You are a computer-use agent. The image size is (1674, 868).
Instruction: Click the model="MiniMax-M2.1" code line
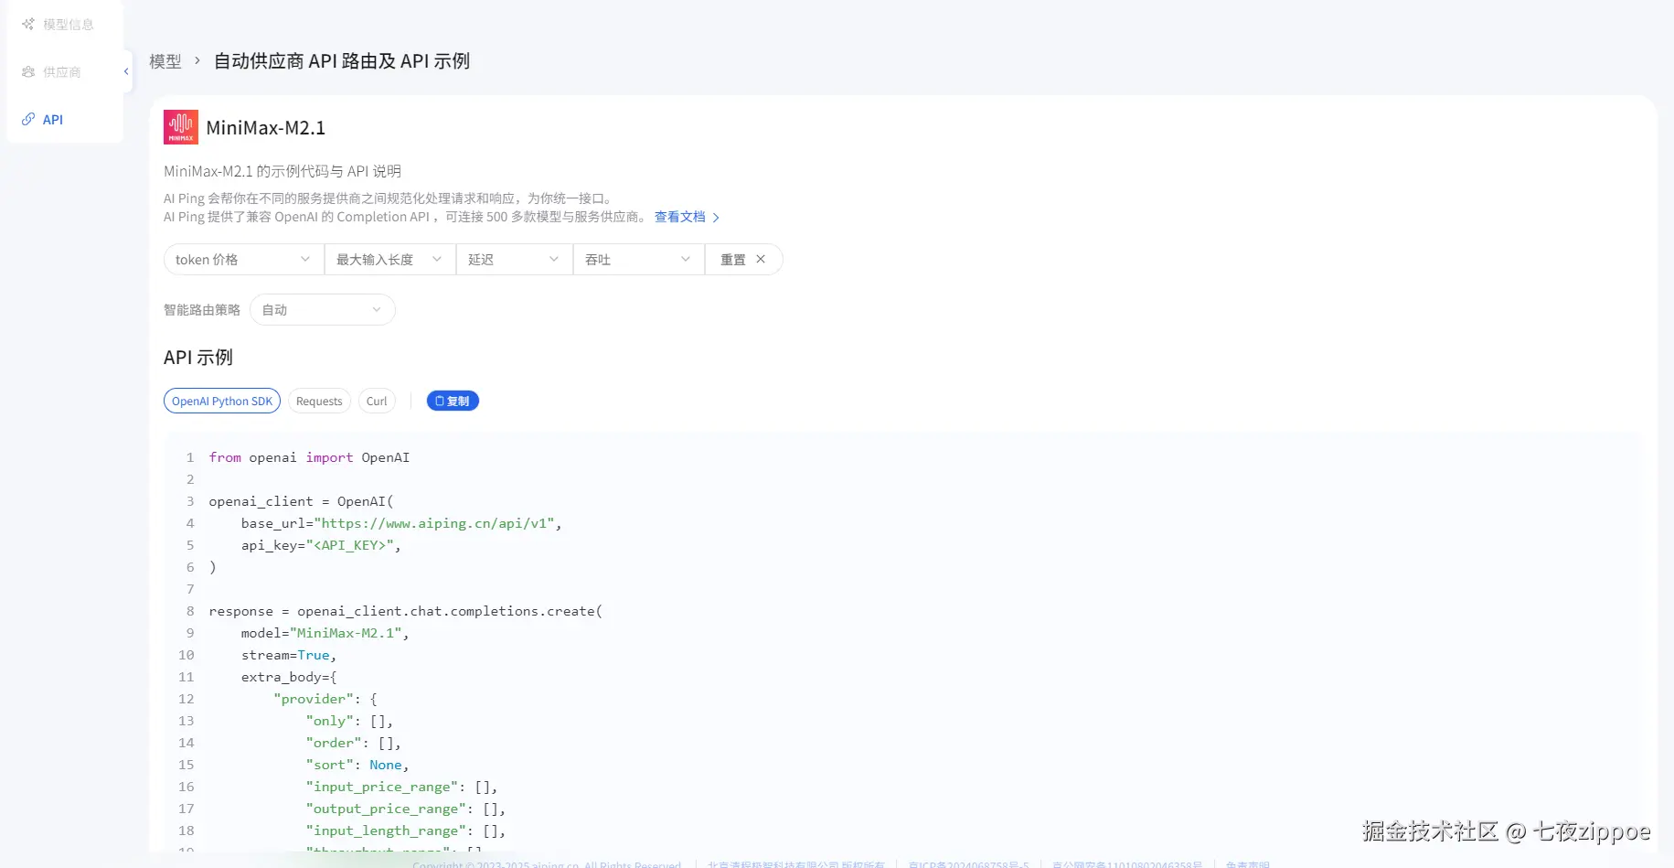(x=325, y=633)
